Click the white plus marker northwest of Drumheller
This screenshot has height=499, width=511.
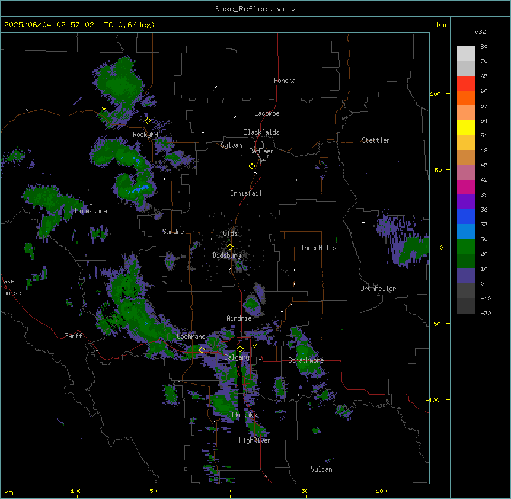pyautogui.click(x=363, y=222)
